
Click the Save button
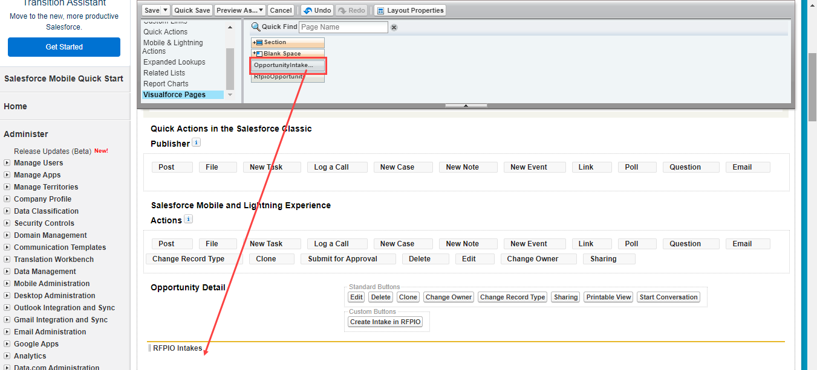coord(152,10)
